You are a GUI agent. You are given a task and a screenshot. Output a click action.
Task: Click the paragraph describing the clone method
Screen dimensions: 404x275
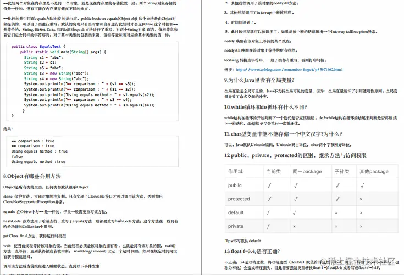[x=82, y=199]
